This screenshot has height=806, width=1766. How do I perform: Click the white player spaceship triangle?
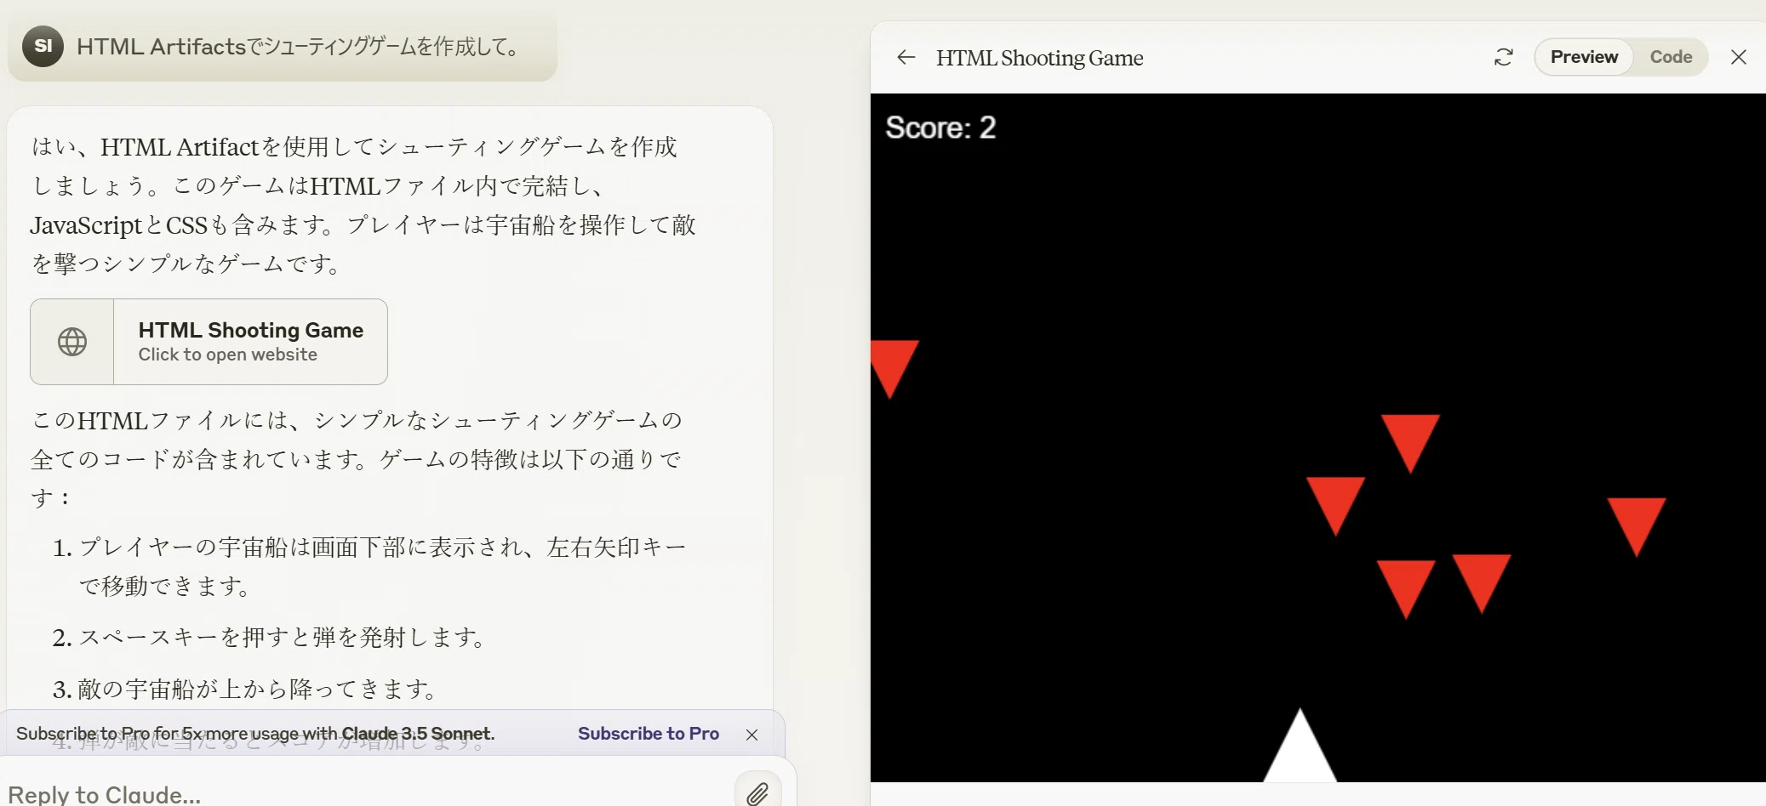(x=1300, y=746)
